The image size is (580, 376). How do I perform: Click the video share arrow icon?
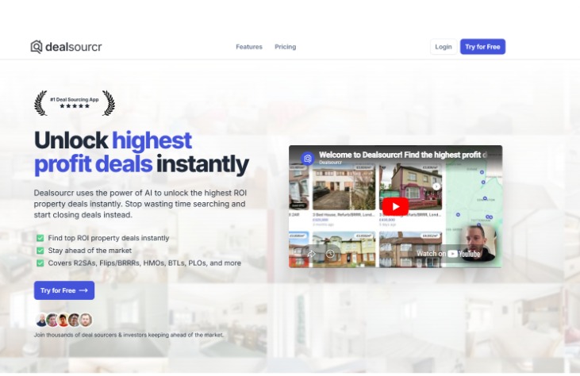point(311,254)
